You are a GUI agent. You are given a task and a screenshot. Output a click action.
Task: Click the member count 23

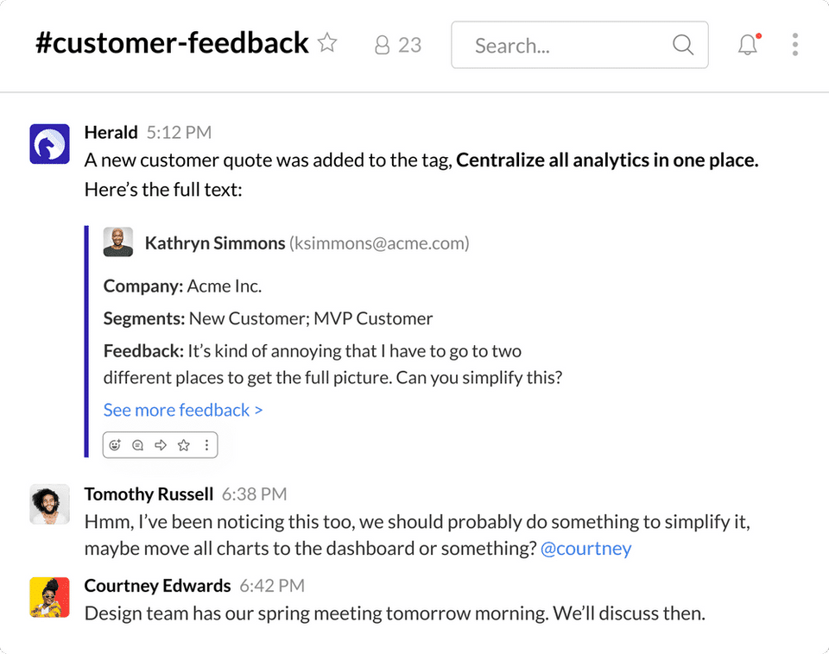pos(409,46)
